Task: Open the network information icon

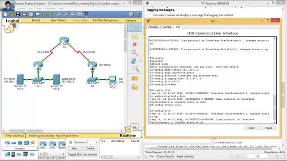Action: (131, 14)
